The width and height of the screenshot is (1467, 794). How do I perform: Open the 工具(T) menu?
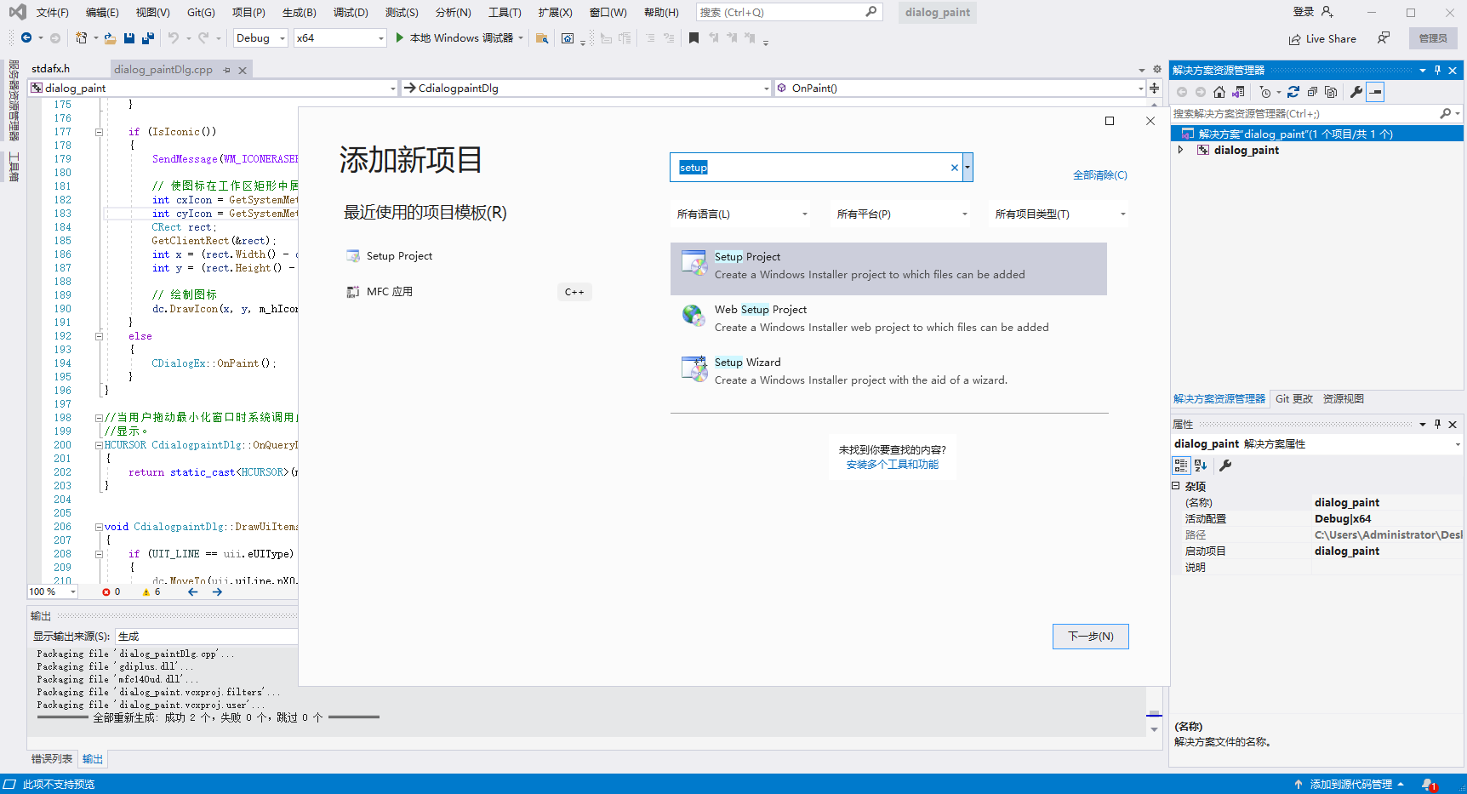[x=505, y=12]
